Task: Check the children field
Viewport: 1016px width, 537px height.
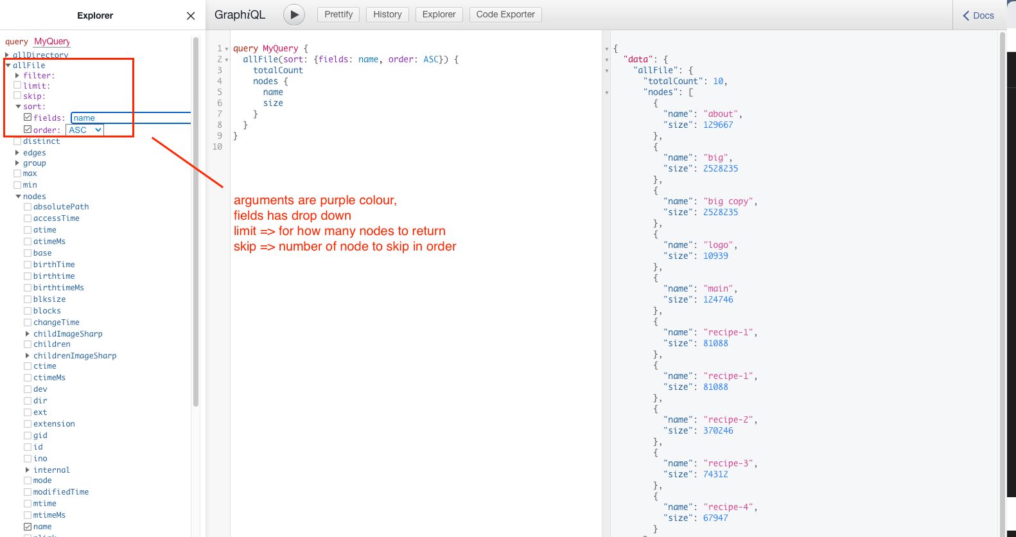Action: [x=28, y=344]
